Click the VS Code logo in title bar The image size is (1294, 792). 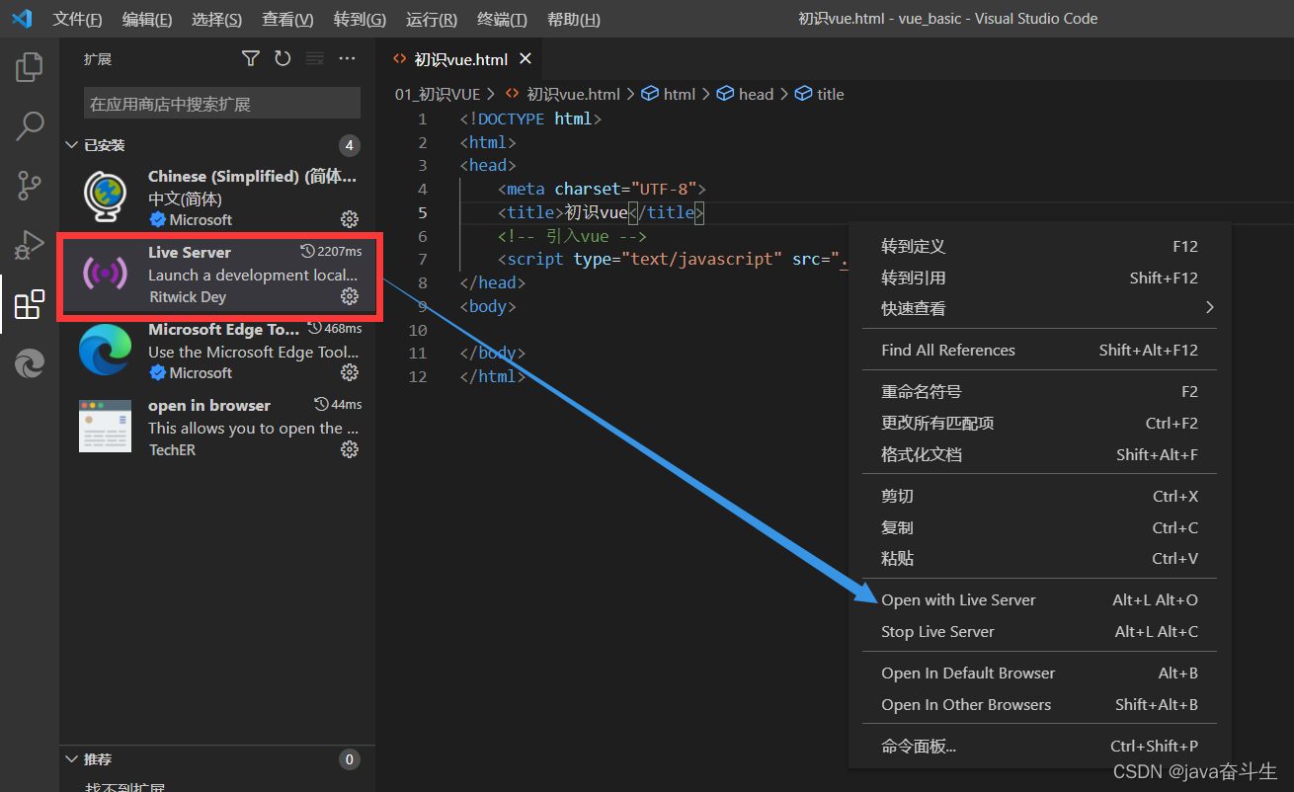click(x=22, y=19)
